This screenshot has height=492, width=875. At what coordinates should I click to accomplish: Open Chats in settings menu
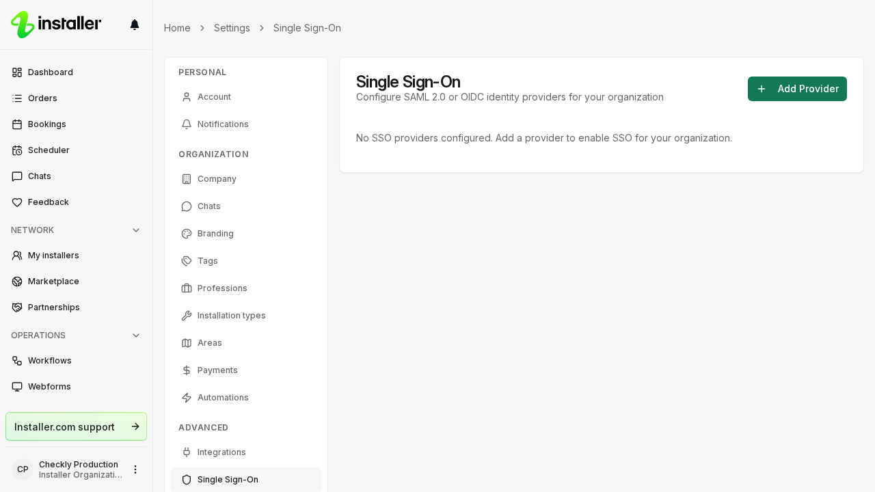[246, 206]
